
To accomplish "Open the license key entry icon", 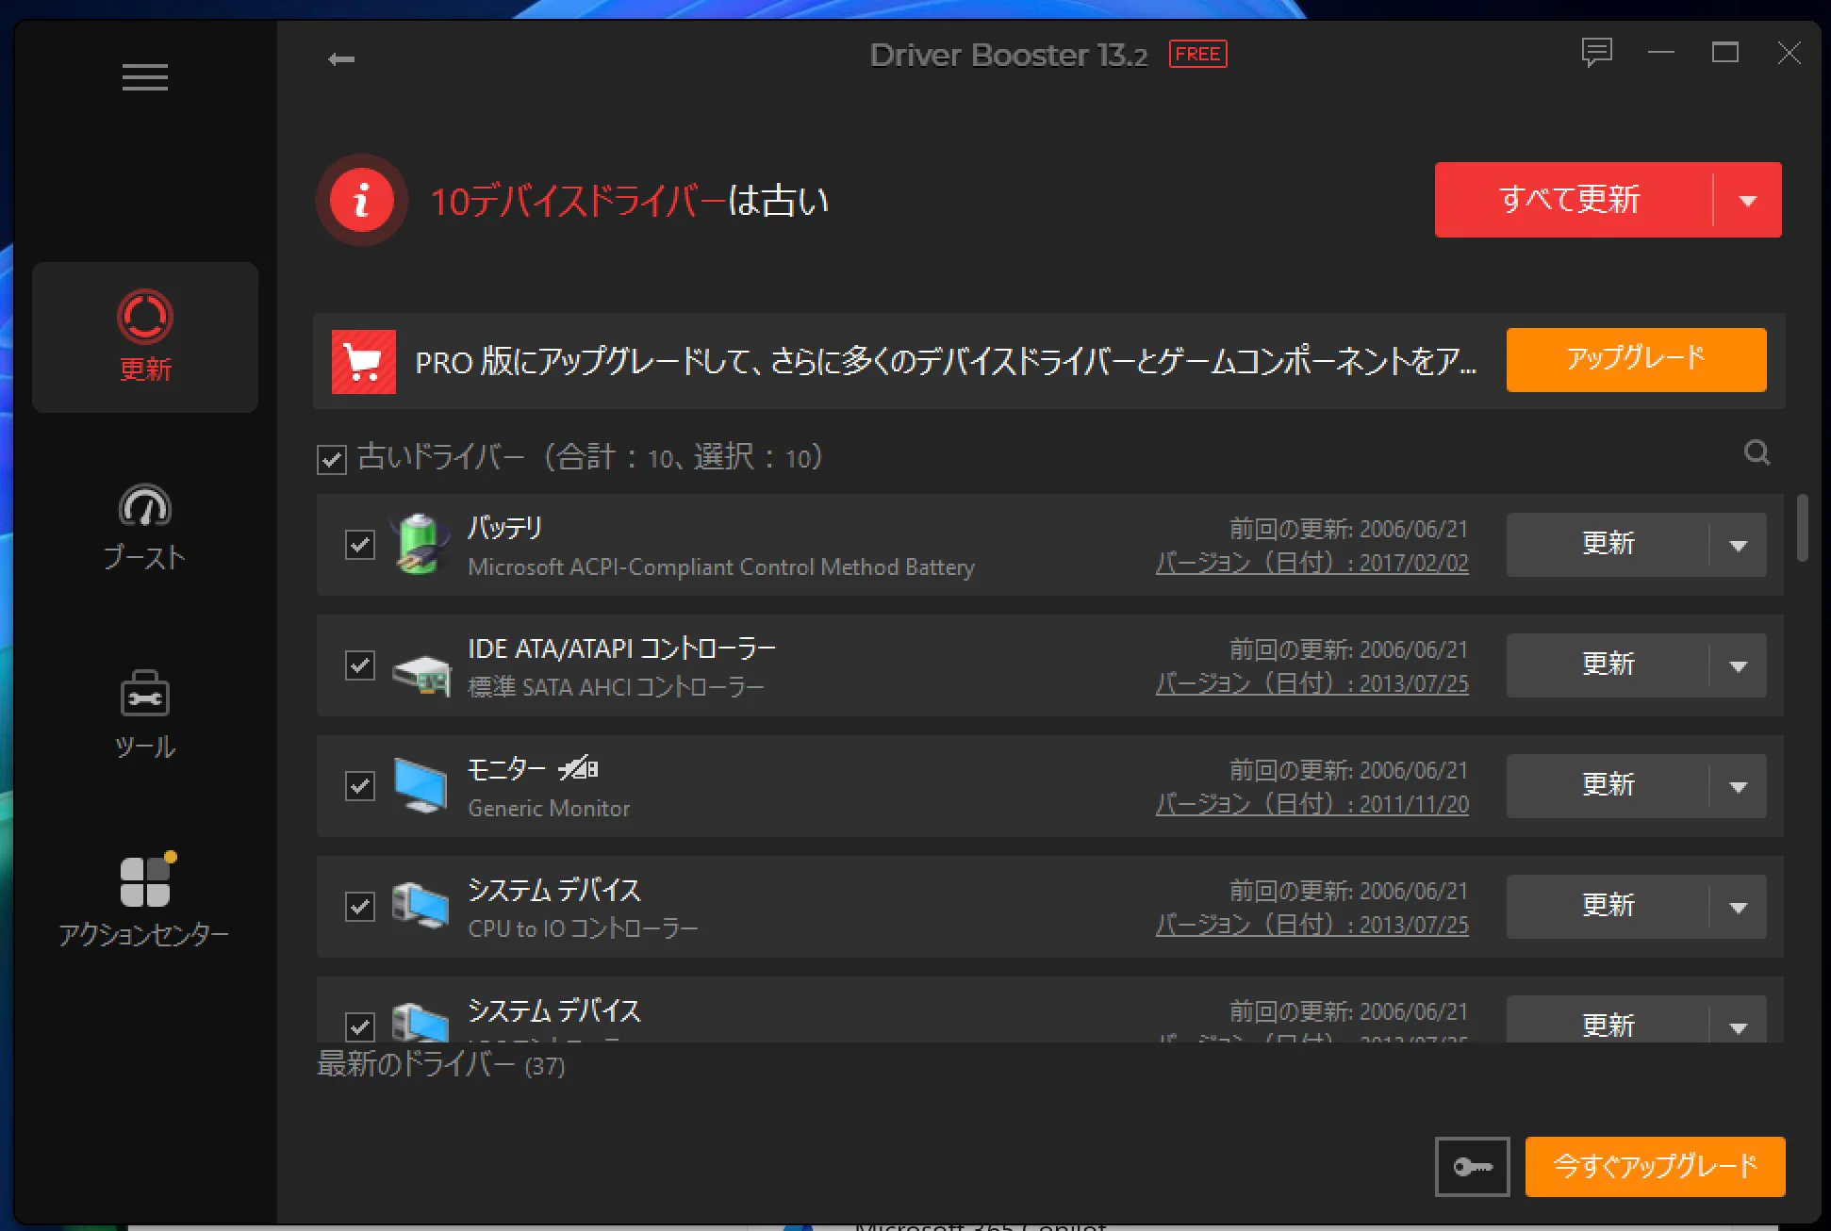I will point(1473,1167).
